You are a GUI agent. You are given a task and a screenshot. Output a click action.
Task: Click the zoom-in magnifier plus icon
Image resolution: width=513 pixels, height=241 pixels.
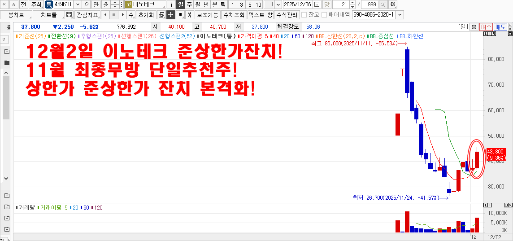pos(383,4)
